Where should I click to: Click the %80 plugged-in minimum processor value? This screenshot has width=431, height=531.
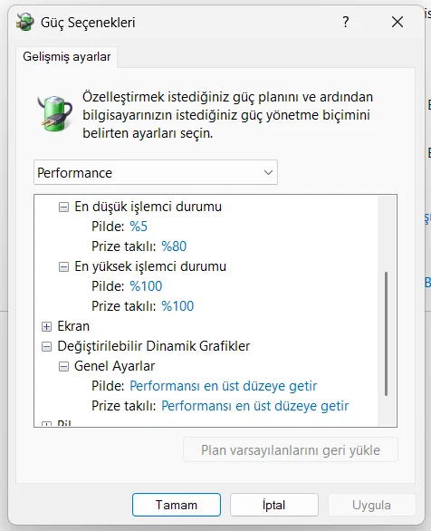(x=174, y=246)
